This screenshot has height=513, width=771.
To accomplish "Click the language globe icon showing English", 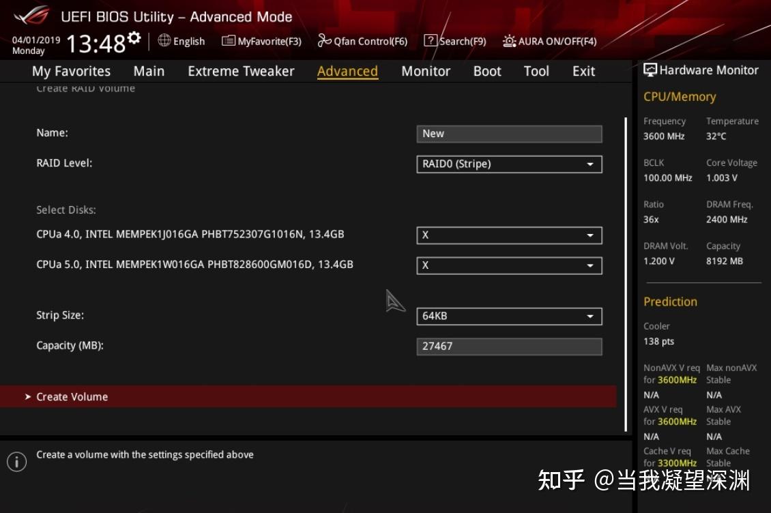I will point(164,40).
